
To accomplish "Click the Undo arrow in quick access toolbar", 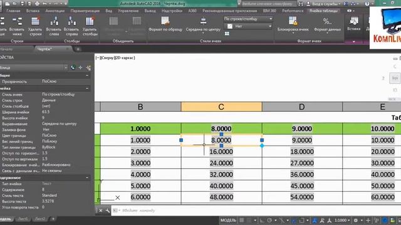I will [45, 4].
